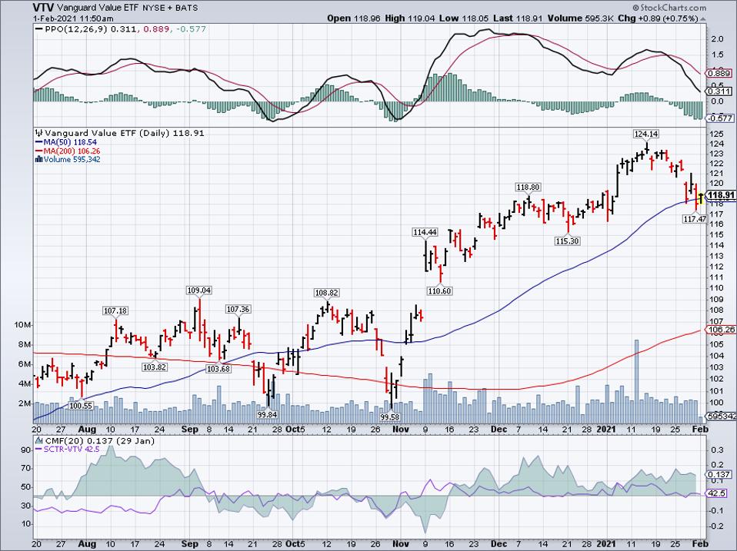This screenshot has height=551, width=737.
Task: Click the candlestick icon before Vanguard Value ETF (Daily)
Action: tap(38, 133)
